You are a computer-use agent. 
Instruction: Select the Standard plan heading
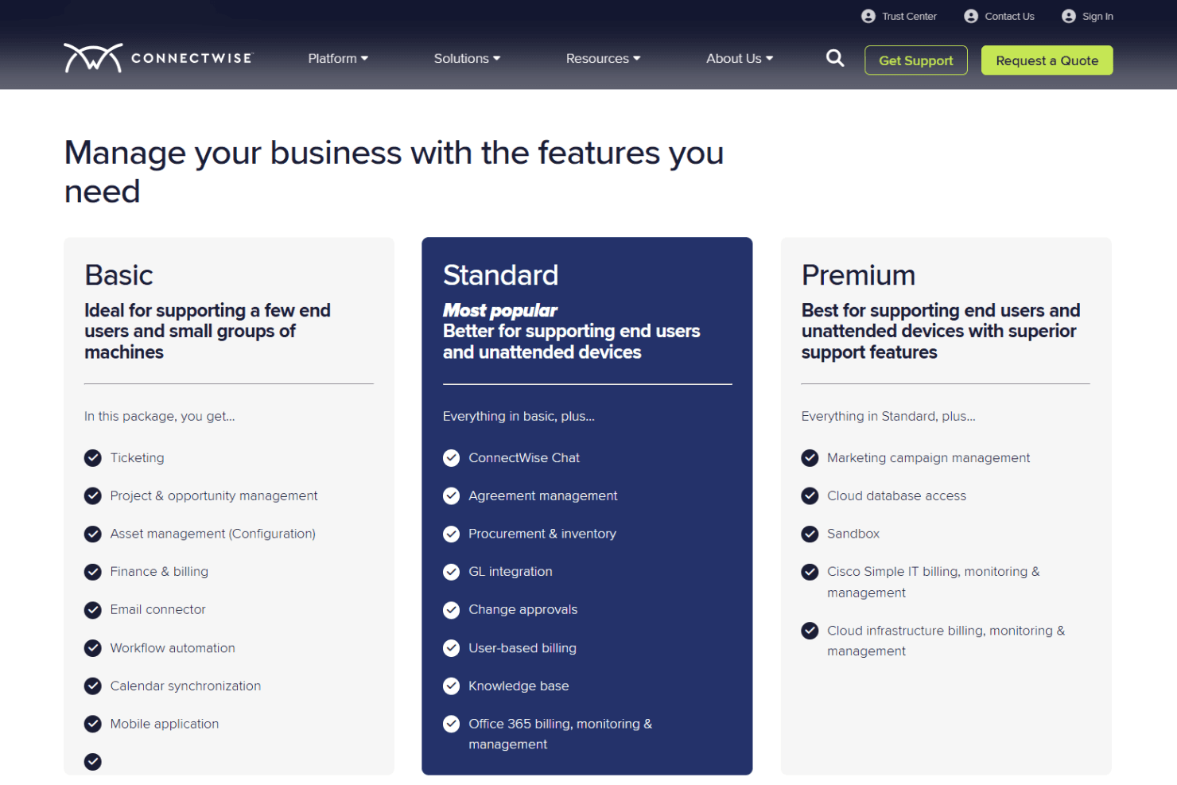pos(501,275)
